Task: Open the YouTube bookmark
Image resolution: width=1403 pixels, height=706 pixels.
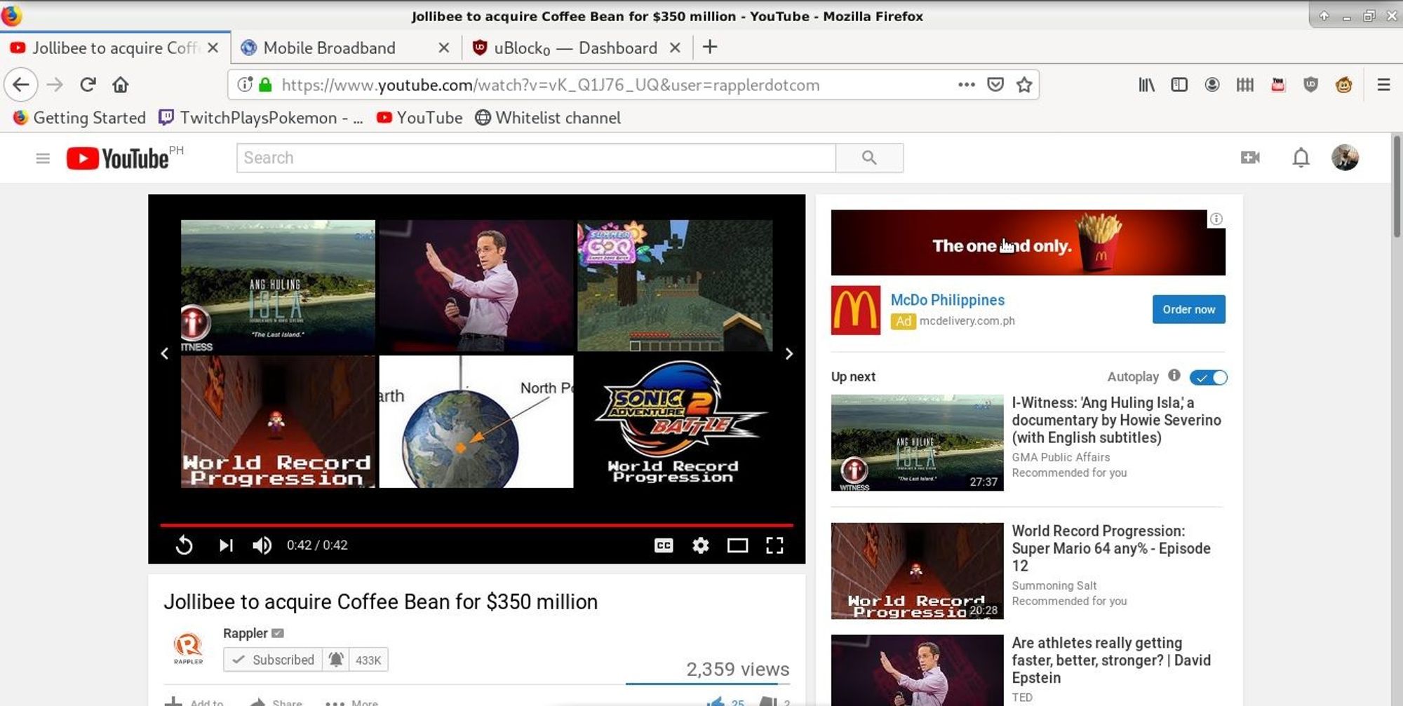Action: 419,118
